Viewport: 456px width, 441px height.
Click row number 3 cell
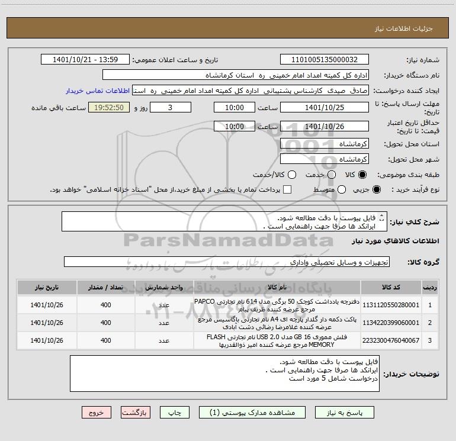[x=430, y=340]
